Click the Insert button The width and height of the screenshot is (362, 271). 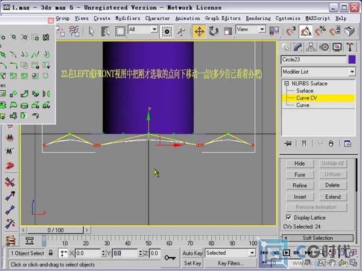pos(300,197)
